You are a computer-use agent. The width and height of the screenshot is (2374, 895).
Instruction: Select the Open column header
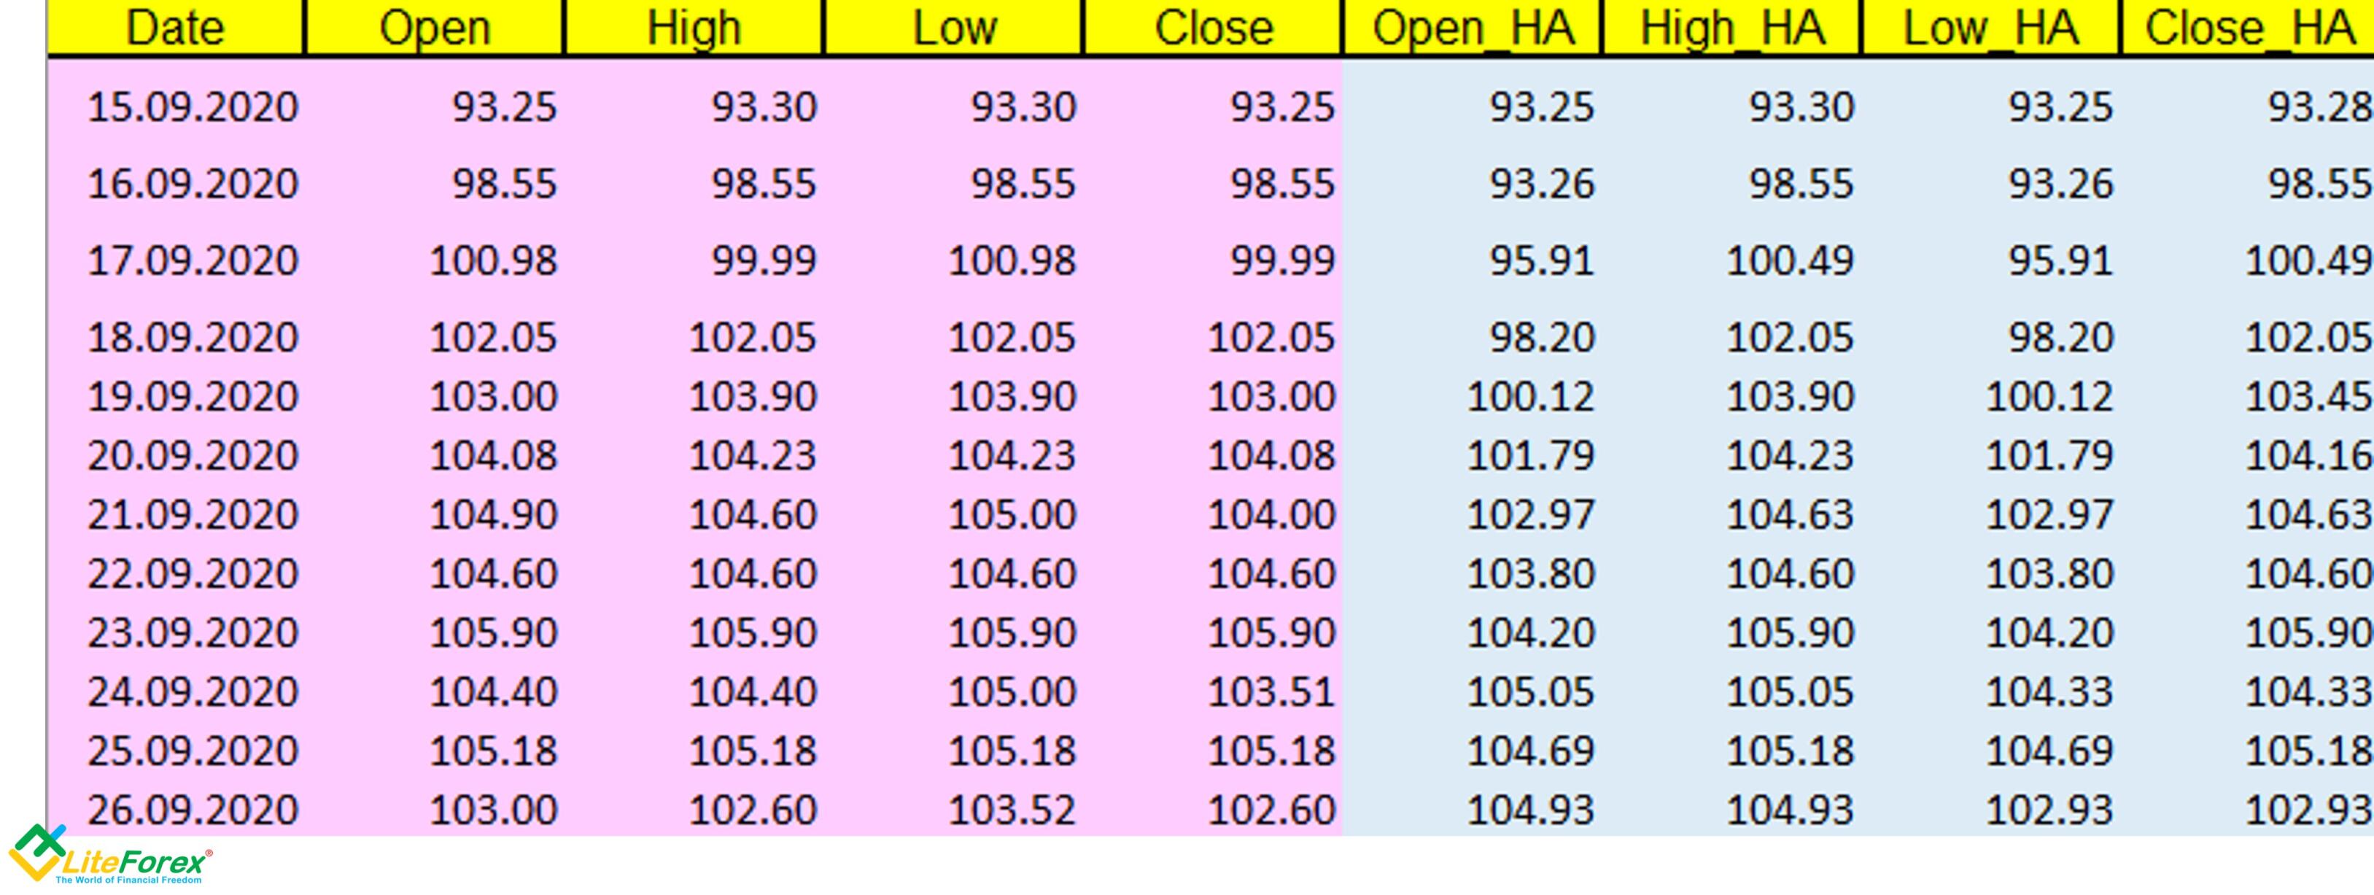pos(434,27)
